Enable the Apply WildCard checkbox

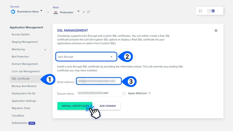click(124, 93)
